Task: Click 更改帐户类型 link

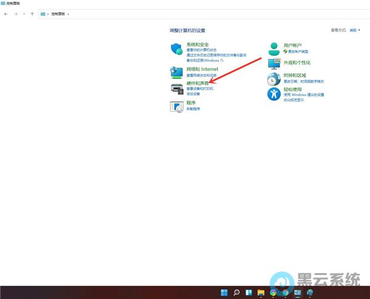Action: (x=298, y=52)
